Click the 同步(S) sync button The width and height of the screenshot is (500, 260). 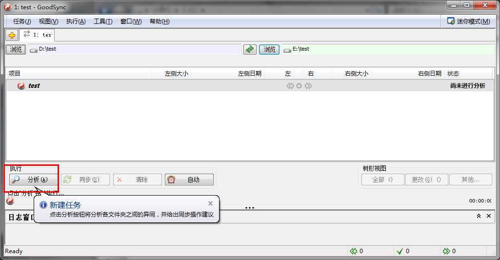coord(85,180)
